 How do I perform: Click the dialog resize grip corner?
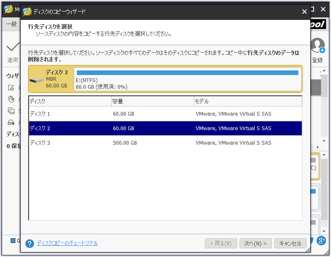click(308, 250)
